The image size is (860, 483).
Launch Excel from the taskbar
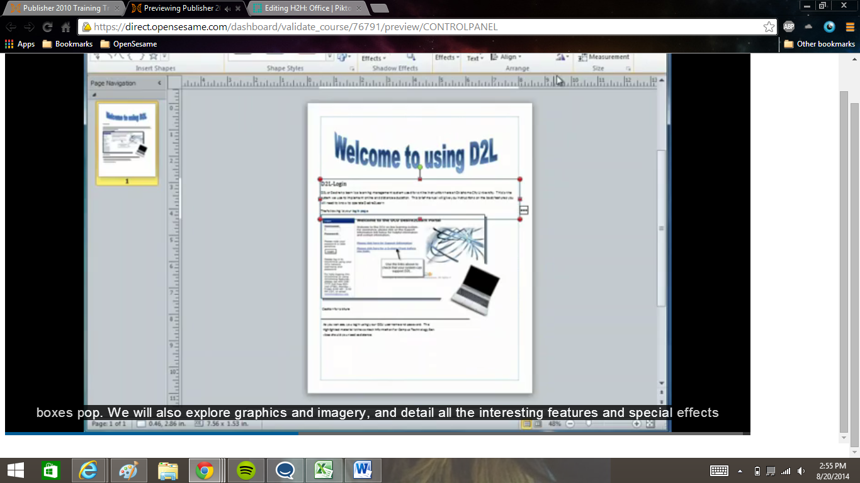click(324, 470)
